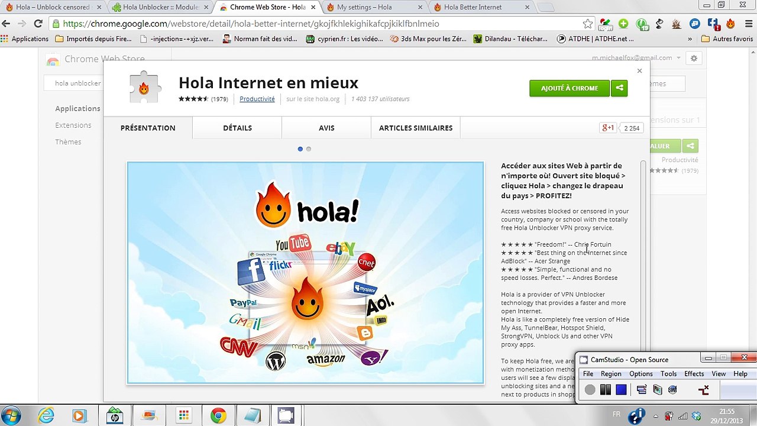Select the Présentation tab

coord(148,128)
